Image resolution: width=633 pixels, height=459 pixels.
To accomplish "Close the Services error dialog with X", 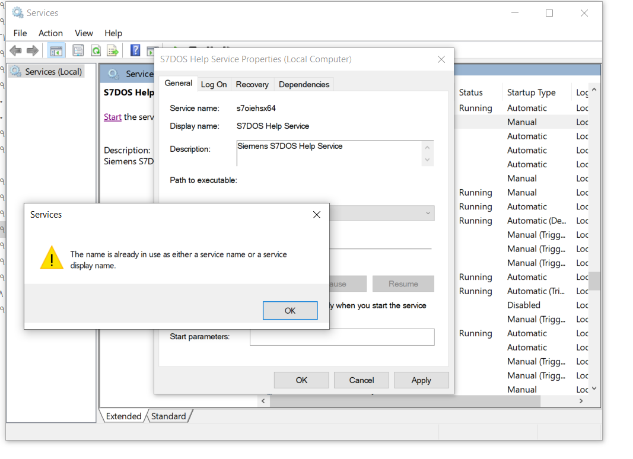I will (x=317, y=215).
